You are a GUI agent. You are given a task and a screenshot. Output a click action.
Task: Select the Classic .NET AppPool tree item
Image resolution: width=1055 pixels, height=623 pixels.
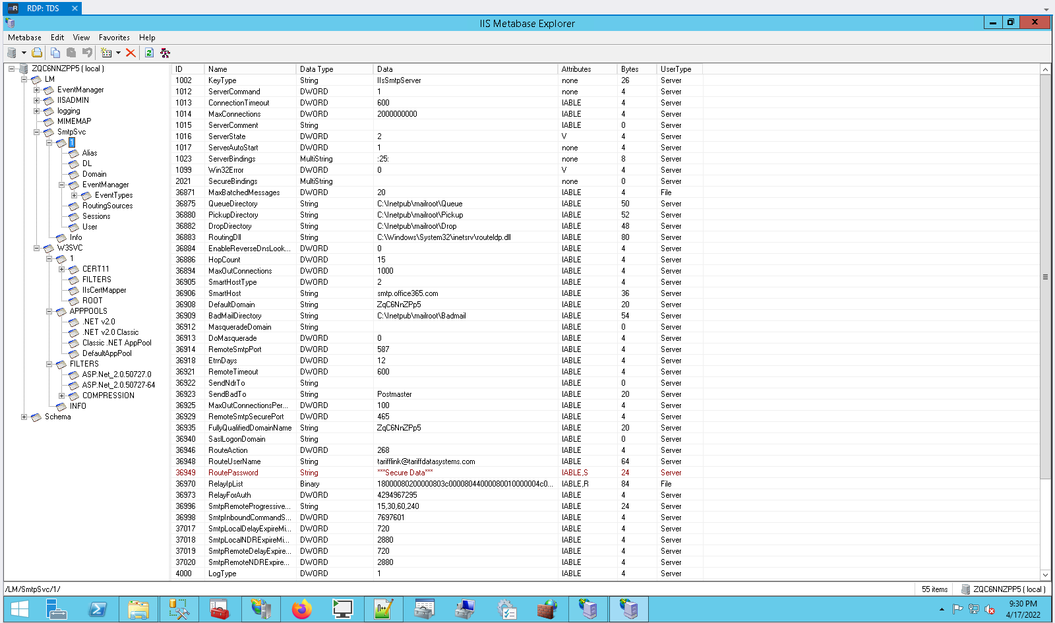coord(117,343)
